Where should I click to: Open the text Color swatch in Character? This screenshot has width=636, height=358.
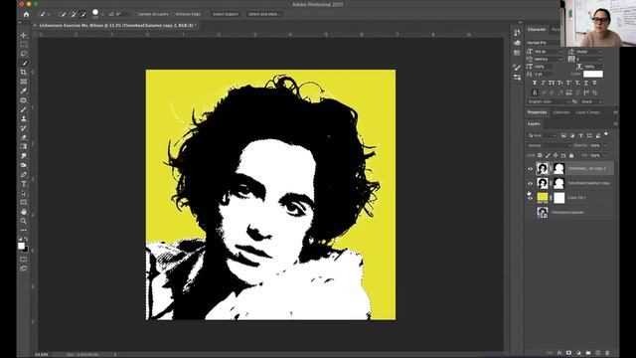pos(593,74)
